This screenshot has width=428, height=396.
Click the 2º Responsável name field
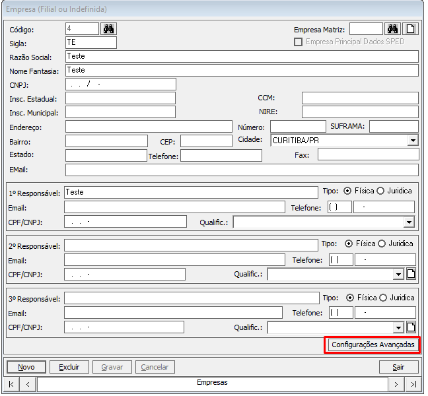191,245
